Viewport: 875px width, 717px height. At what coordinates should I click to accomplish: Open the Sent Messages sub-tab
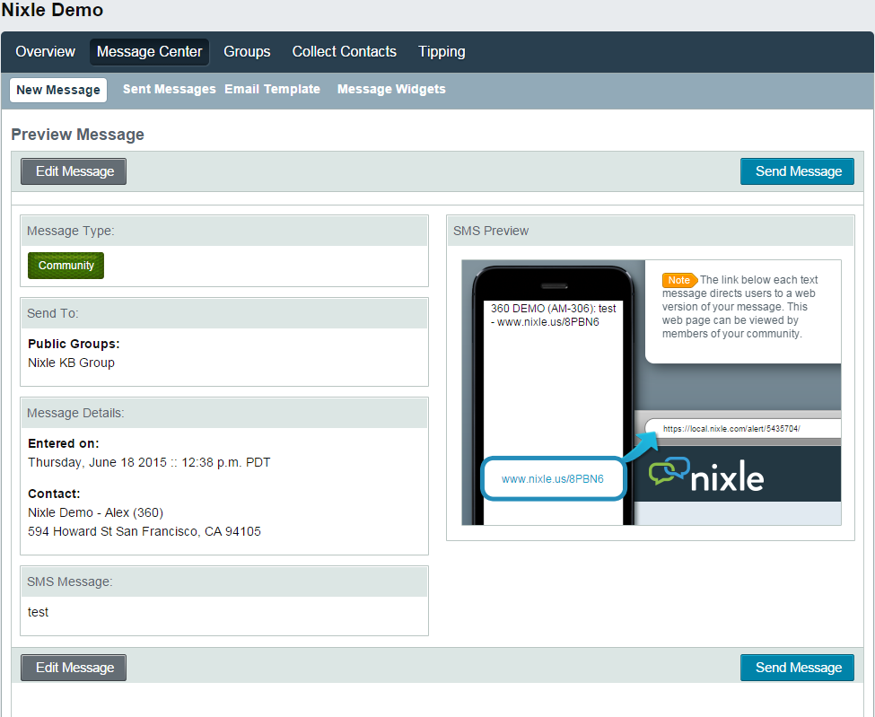[x=169, y=89]
